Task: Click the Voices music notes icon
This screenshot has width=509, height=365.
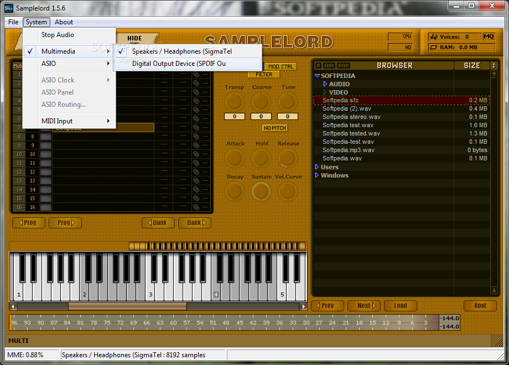Action: [434, 36]
